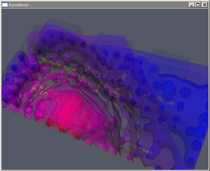210x171 pixels.
Task: Minimize the Renderer window
Action: point(192,5)
